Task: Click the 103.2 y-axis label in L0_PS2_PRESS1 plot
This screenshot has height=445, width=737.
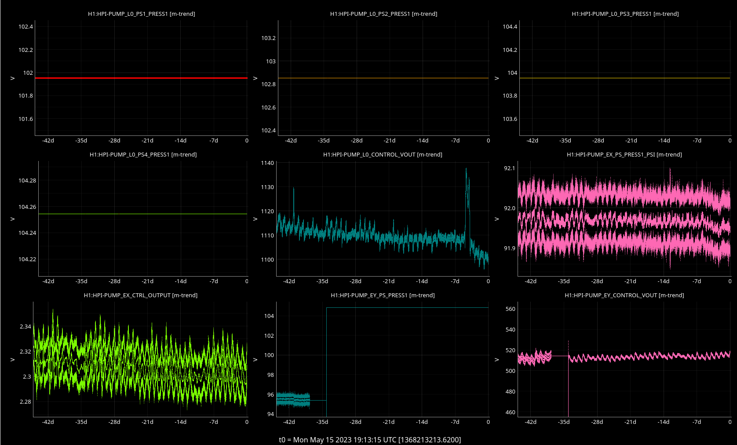Action: pyautogui.click(x=268, y=38)
